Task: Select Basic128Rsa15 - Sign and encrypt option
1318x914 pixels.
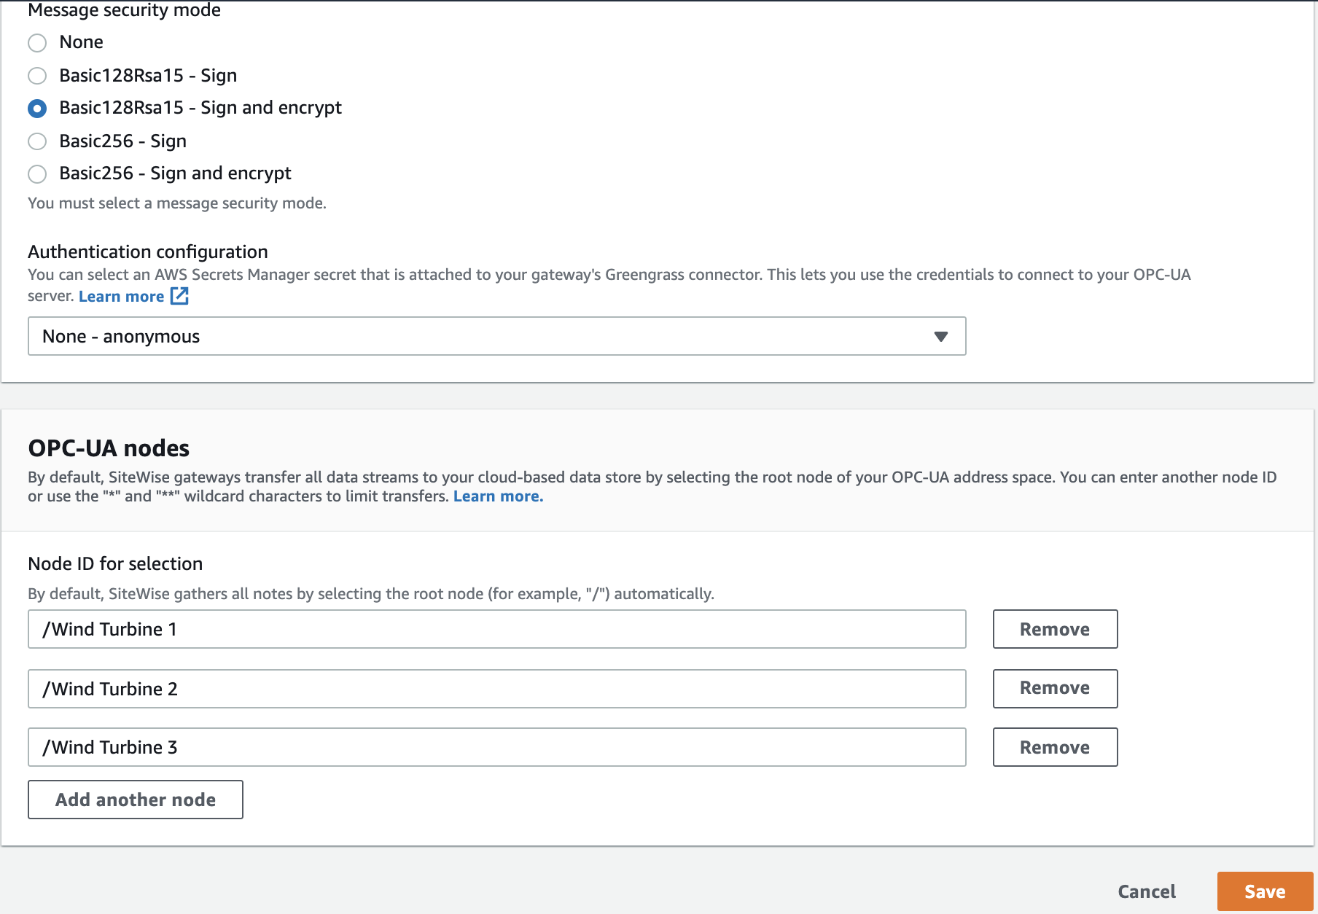Action: click(37, 109)
